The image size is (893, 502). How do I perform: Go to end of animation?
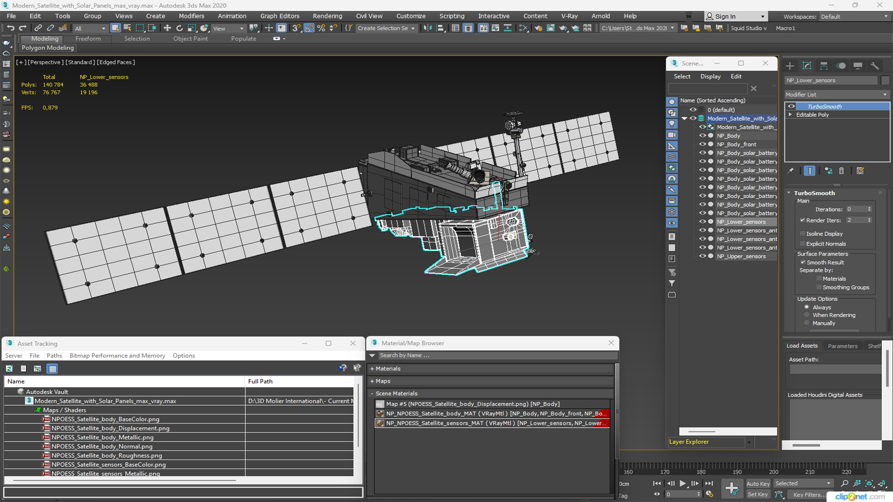[x=709, y=483]
